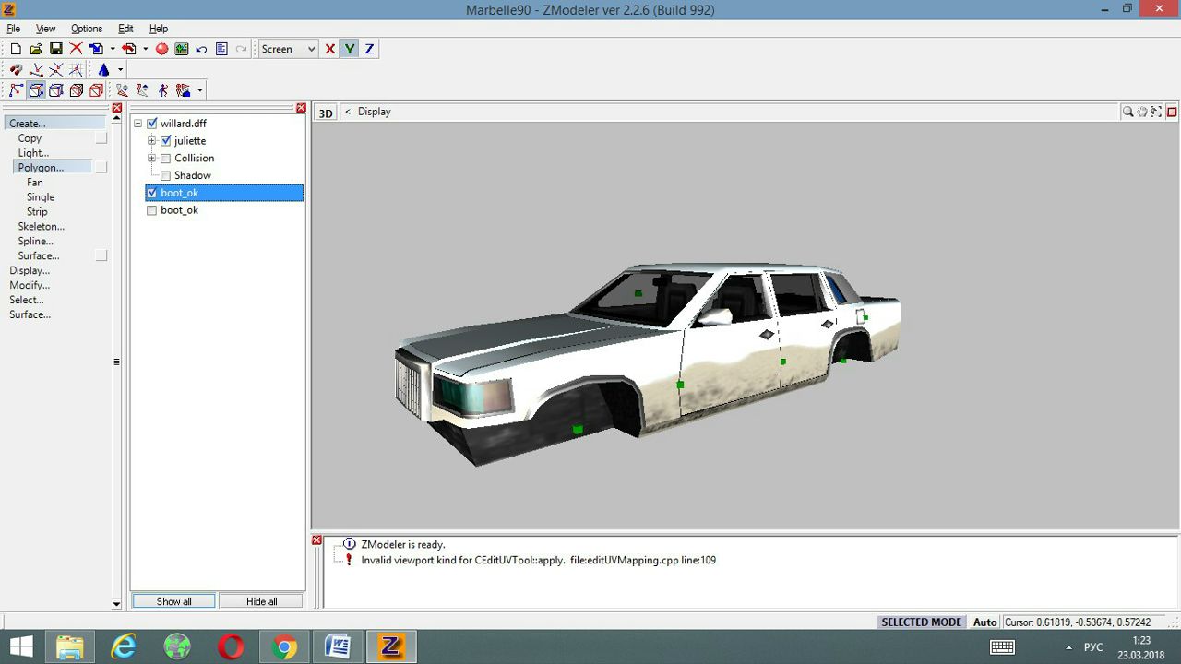
Task: Click the Show all button
Action: tap(173, 601)
